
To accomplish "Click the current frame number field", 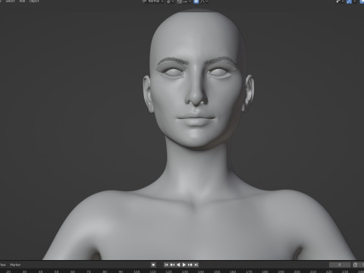I will 340,265.
